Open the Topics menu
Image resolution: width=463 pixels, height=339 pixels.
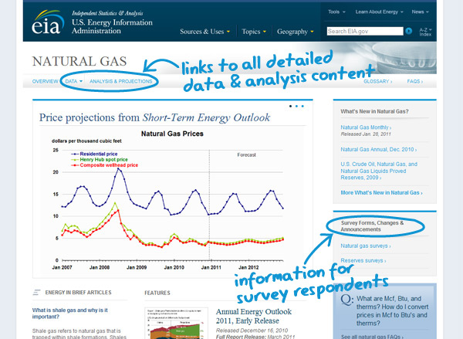(254, 32)
